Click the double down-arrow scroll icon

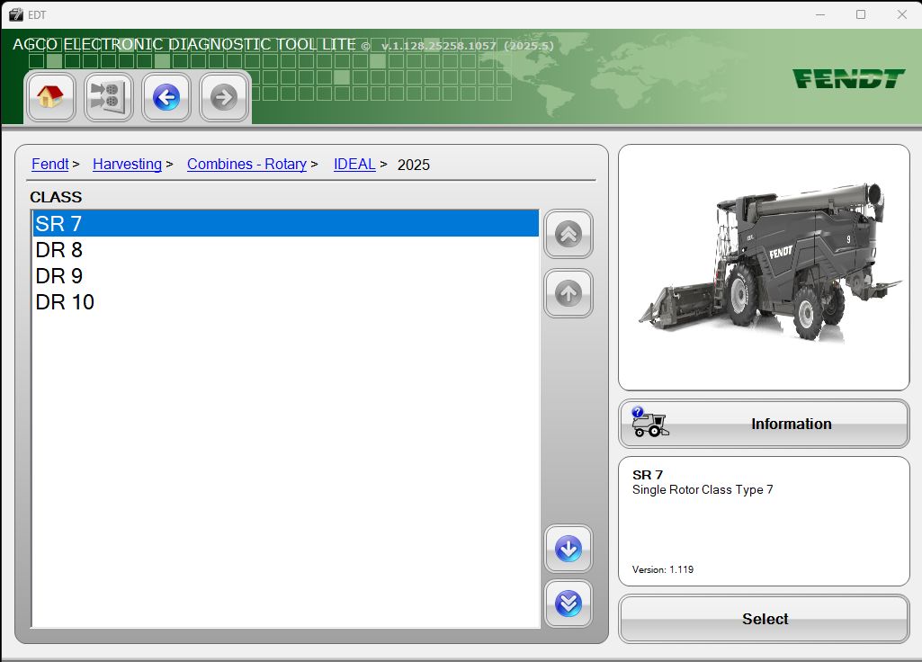coord(568,604)
